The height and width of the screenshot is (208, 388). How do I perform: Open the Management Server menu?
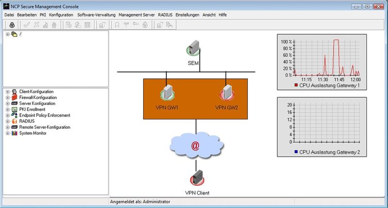coord(137,15)
